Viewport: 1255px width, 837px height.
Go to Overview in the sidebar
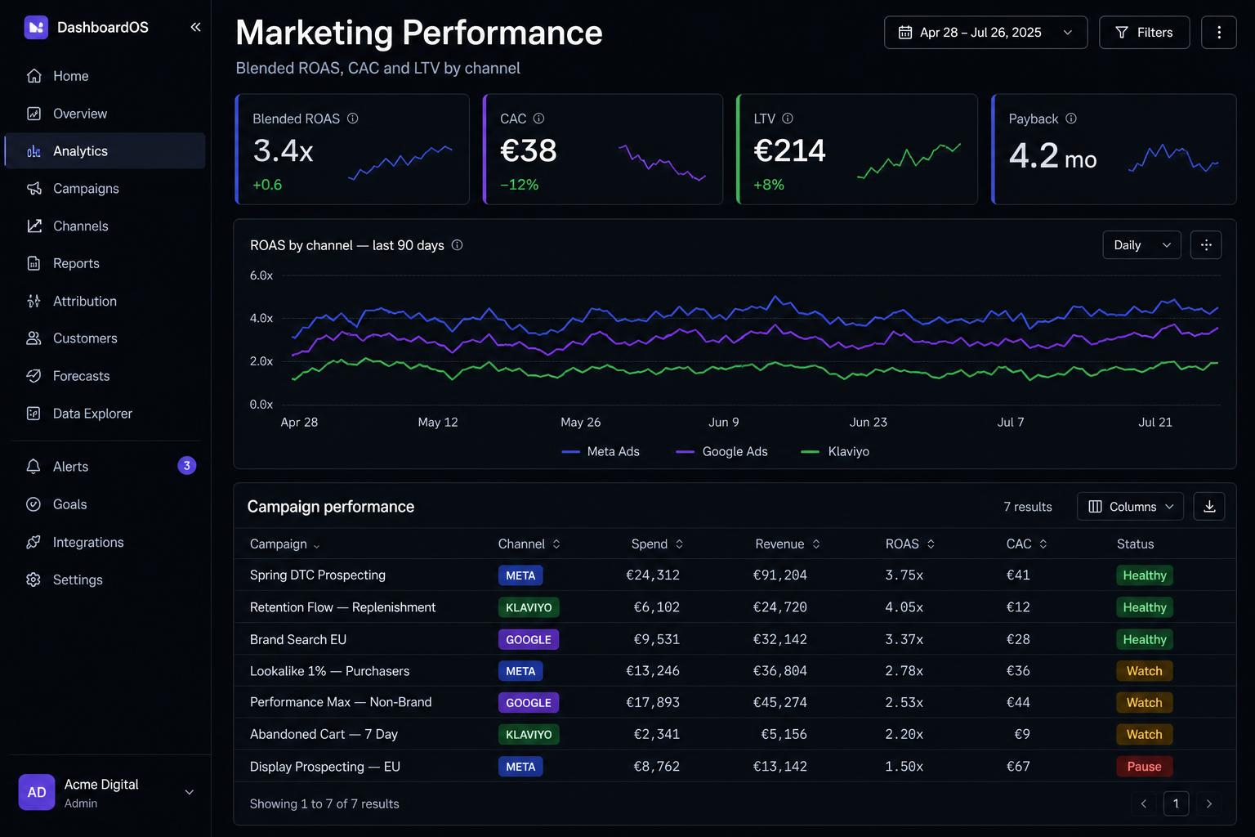[105, 114]
